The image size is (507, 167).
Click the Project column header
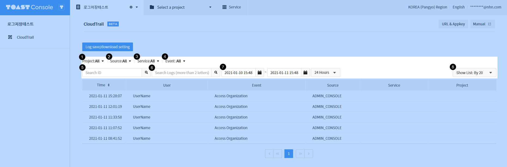point(462,85)
